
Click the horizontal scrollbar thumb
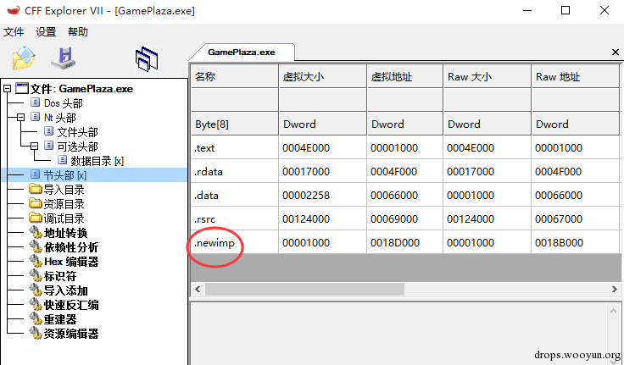pyautogui.click(x=305, y=289)
